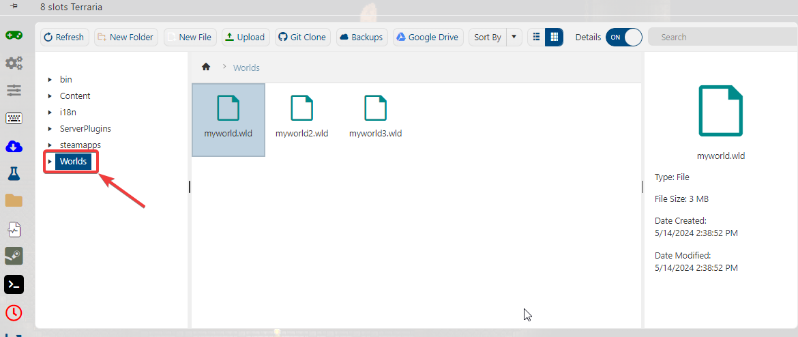Viewport: 798px width, 337px height.
Task: Click the Sort By button
Action: click(x=488, y=37)
